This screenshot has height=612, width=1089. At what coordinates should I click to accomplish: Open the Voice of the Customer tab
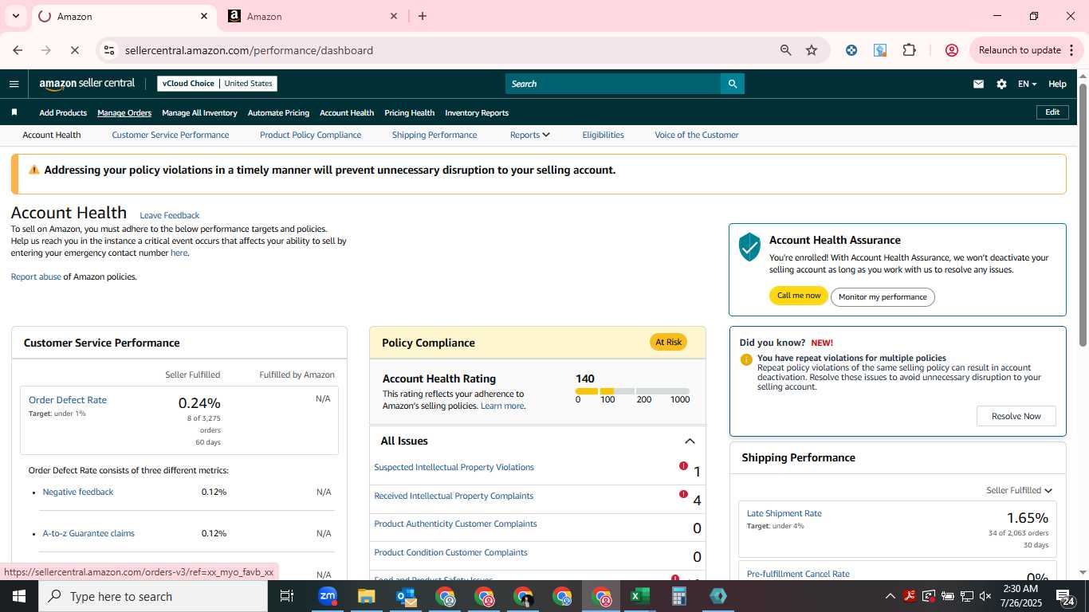pyautogui.click(x=697, y=135)
